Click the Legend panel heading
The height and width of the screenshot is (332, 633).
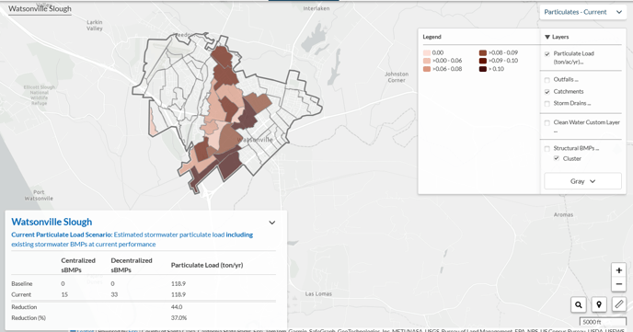tap(432, 37)
